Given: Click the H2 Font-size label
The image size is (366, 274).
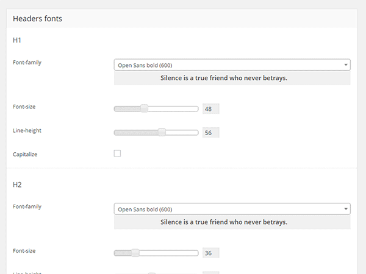Looking at the screenshot, I should [x=24, y=251].
